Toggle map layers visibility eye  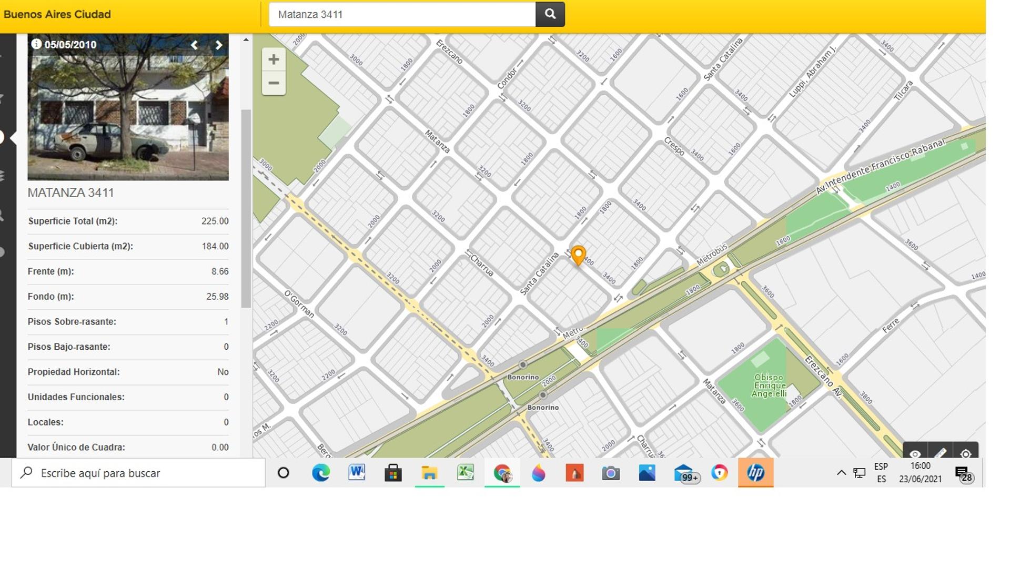pyautogui.click(x=915, y=453)
